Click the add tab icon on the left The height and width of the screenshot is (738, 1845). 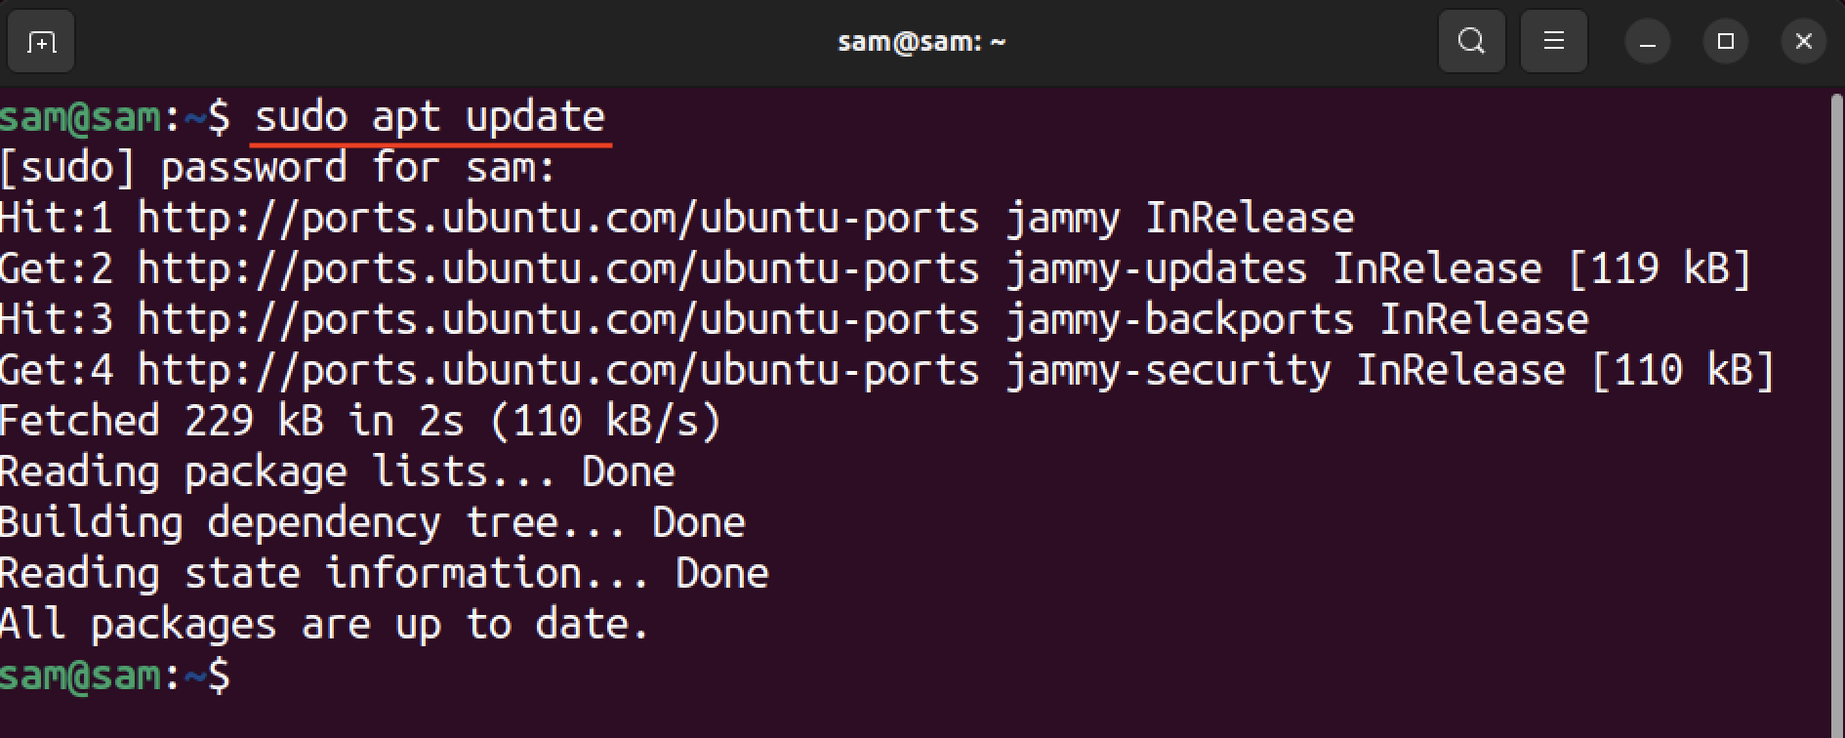tap(41, 41)
